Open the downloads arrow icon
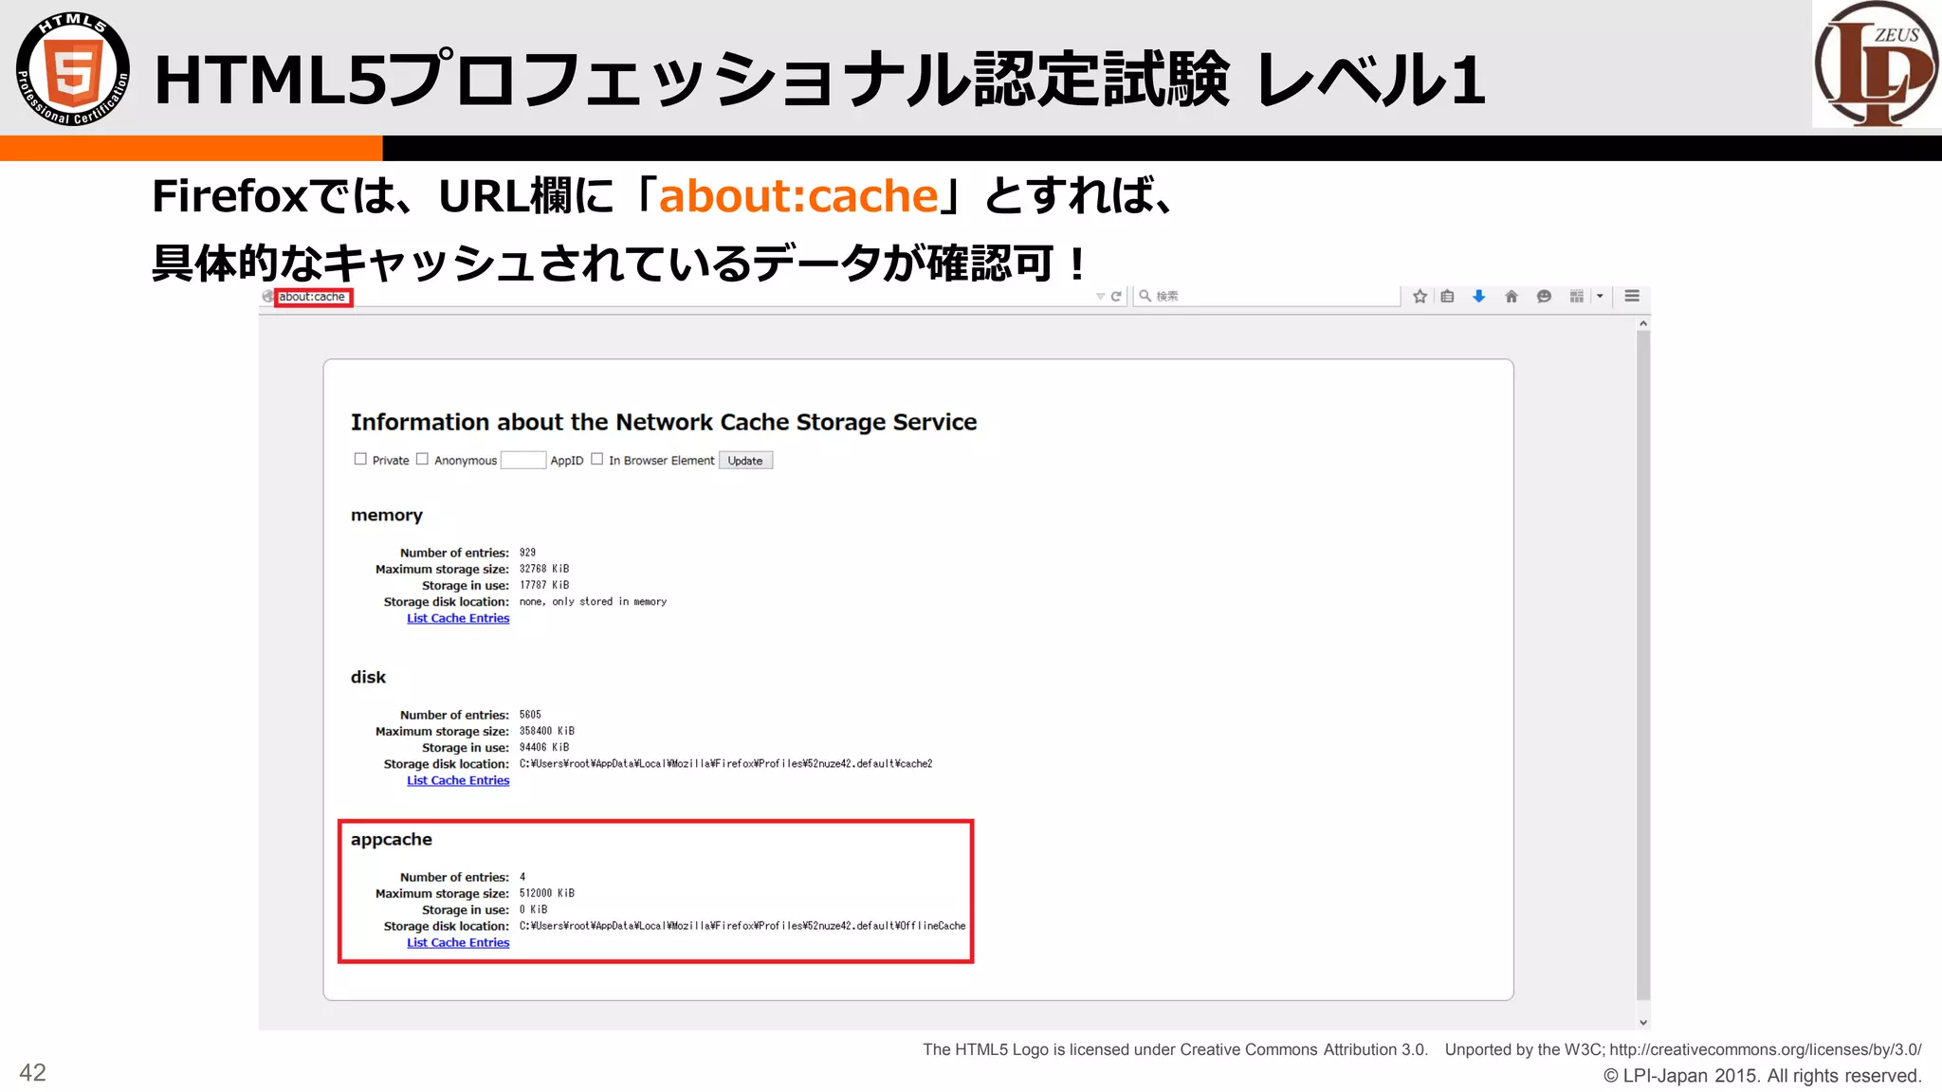The image size is (1942, 1092). coord(1478,296)
